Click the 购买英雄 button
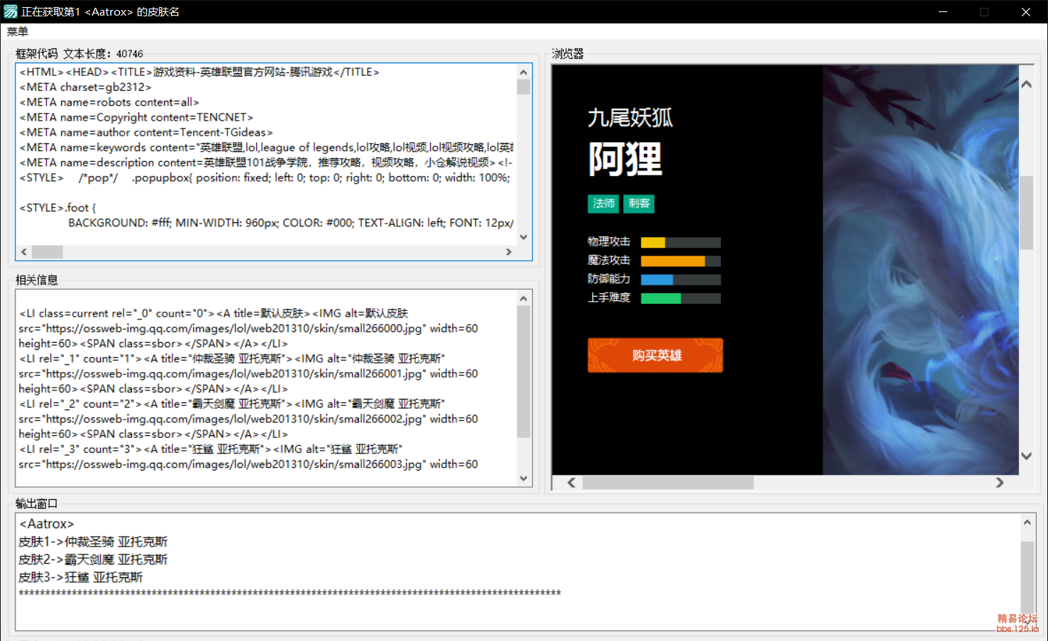Image resolution: width=1048 pixels, height=641 pixels. click(656, 355)
